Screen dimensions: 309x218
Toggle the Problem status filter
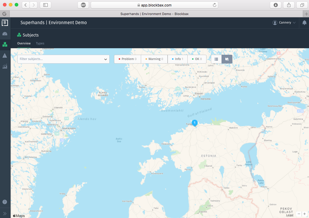click(x=128, y=59)
